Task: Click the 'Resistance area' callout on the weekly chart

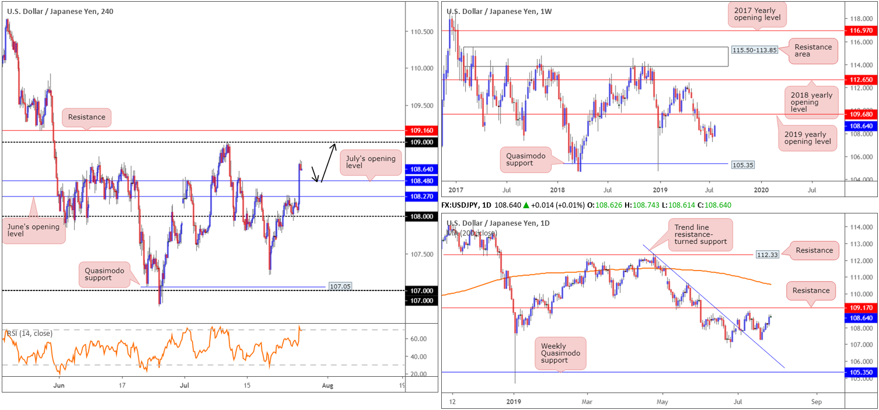Action: click(814, 50)
